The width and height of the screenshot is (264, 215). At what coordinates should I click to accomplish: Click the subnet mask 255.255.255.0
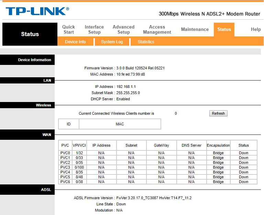point(128,93)
